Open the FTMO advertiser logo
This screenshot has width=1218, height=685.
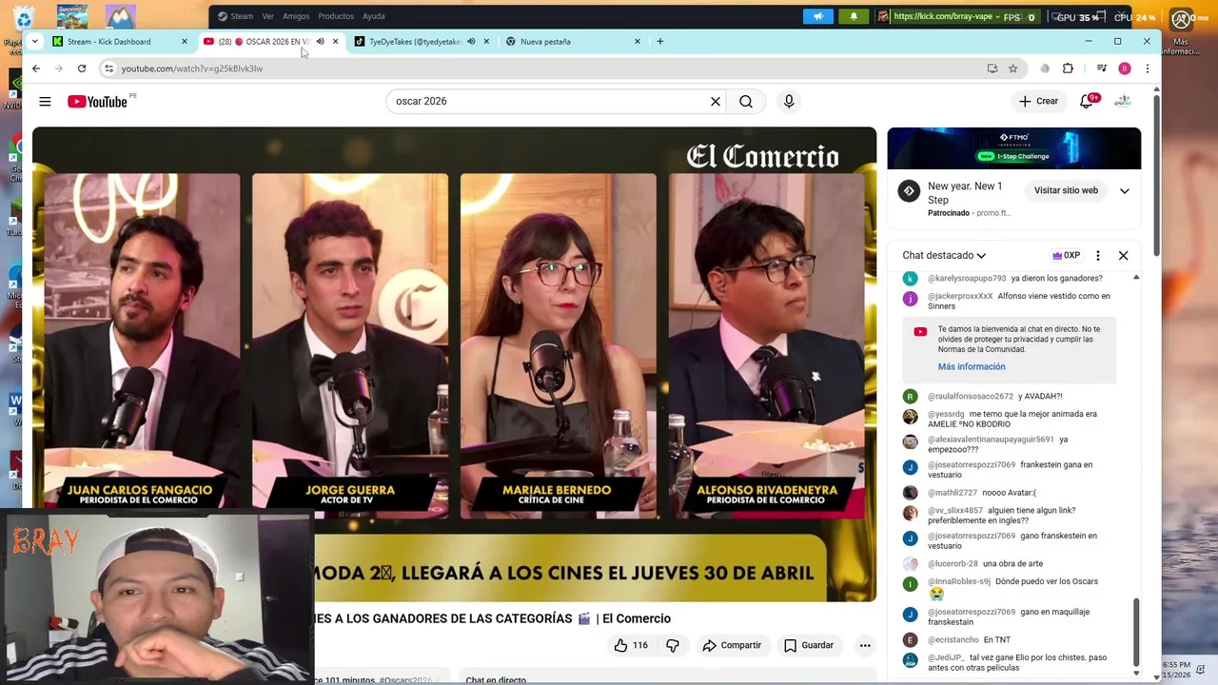910,190
